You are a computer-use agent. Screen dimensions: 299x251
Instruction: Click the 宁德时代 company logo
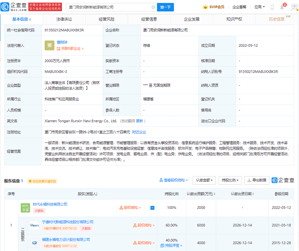[x=34, y=226]
